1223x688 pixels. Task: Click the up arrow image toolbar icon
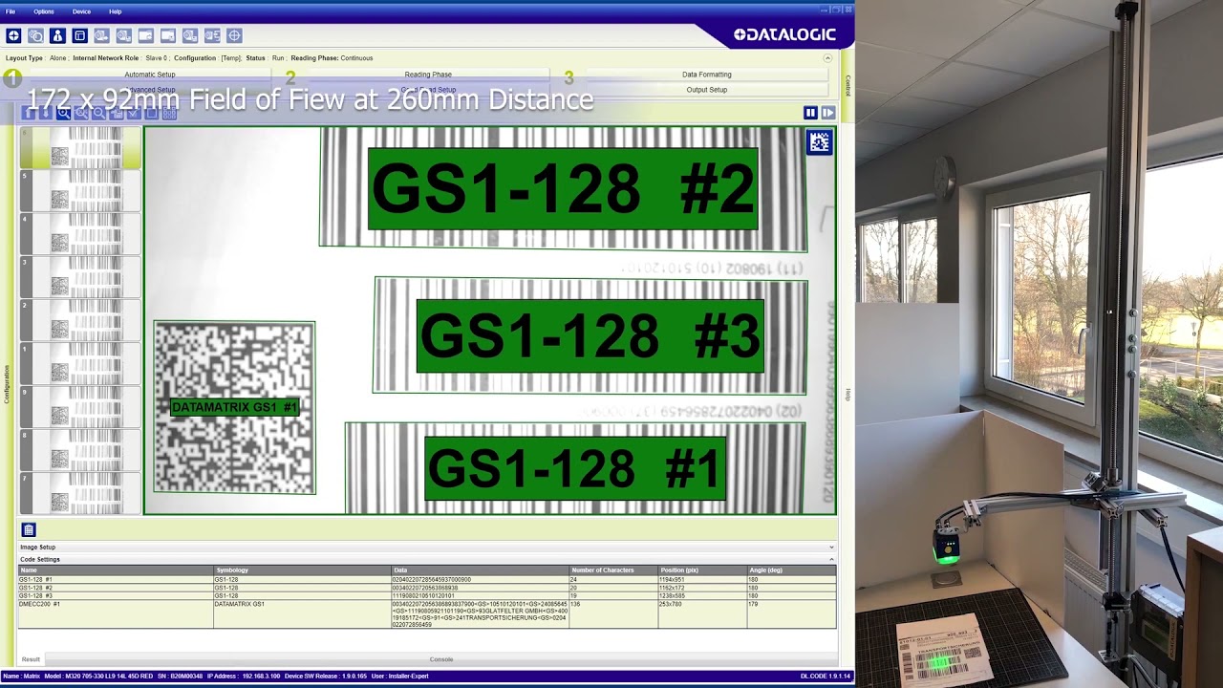tap(30, 113)
